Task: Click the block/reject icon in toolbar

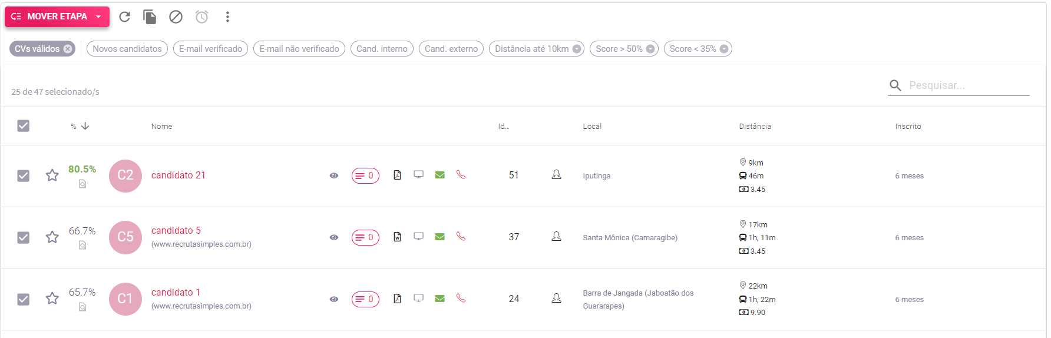Action: 176,16
